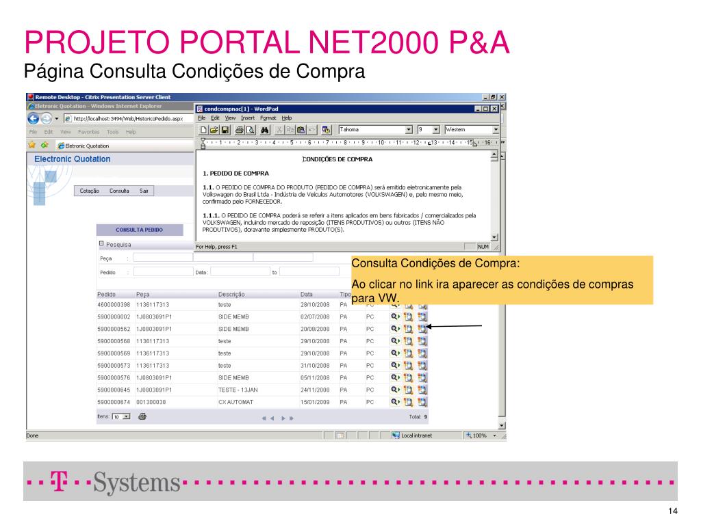Image resolution: width=701 pixels, height=525 pixels.
Task: Click the Consulta menu button
Action: (x=119, y=191)
